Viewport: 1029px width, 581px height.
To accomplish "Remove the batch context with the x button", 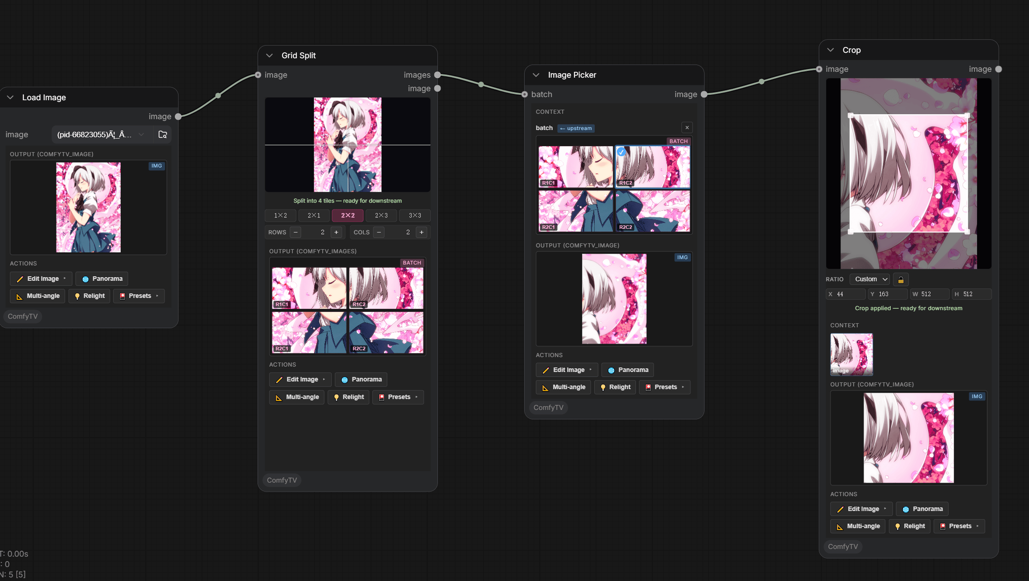I will point(687,128).
